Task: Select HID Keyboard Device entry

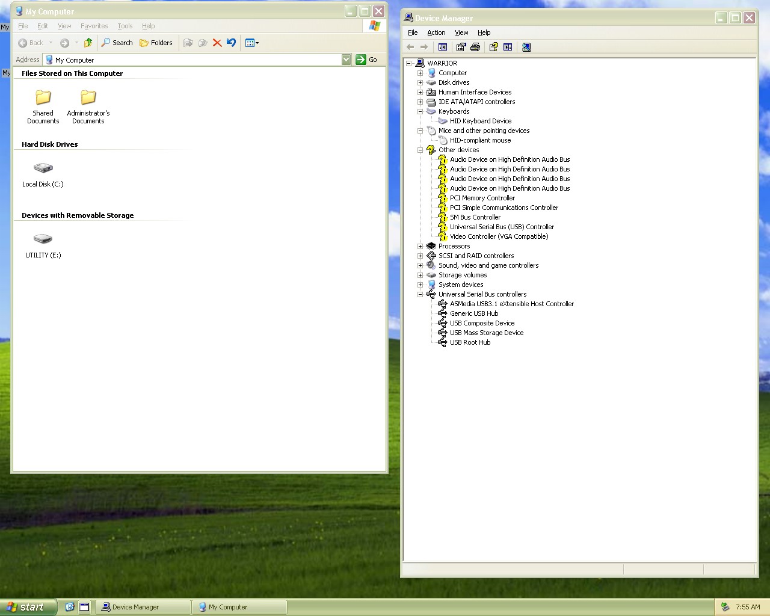Action: [x=481, y=121]
